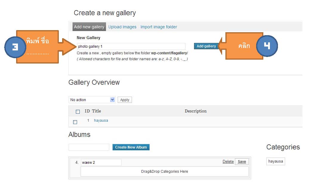Save the waew 2 album
Screen dimensions: 309x190
(x=242, y=162)
